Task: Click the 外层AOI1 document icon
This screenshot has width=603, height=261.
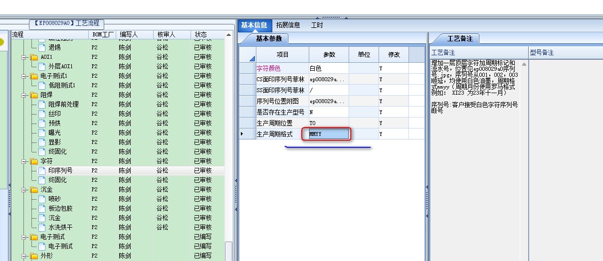Action: click(42, 67)
